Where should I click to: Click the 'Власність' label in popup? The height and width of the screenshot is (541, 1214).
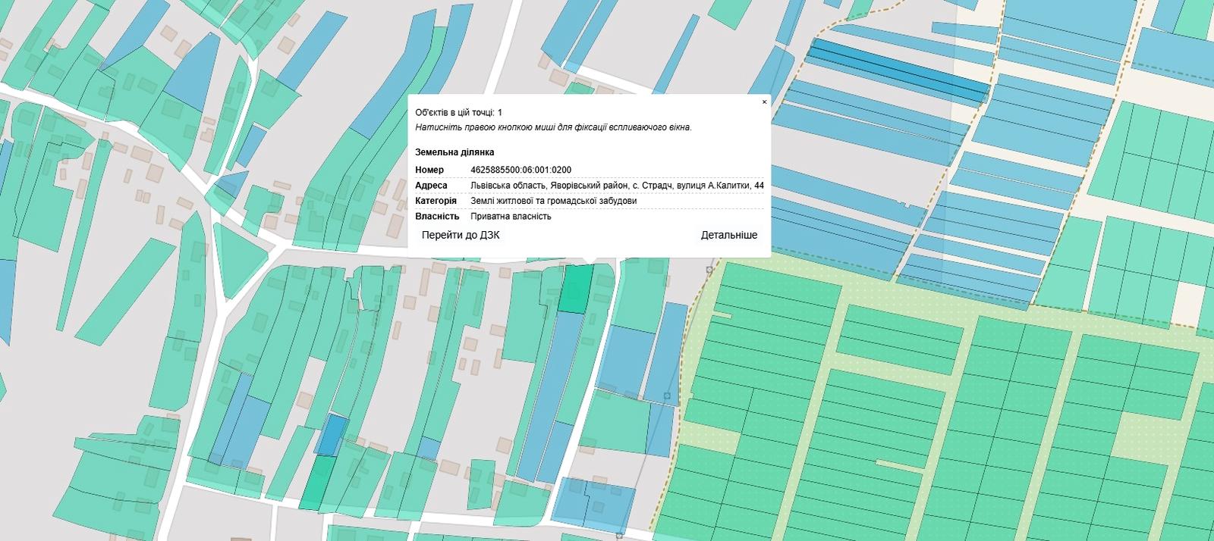click(437, 217)
